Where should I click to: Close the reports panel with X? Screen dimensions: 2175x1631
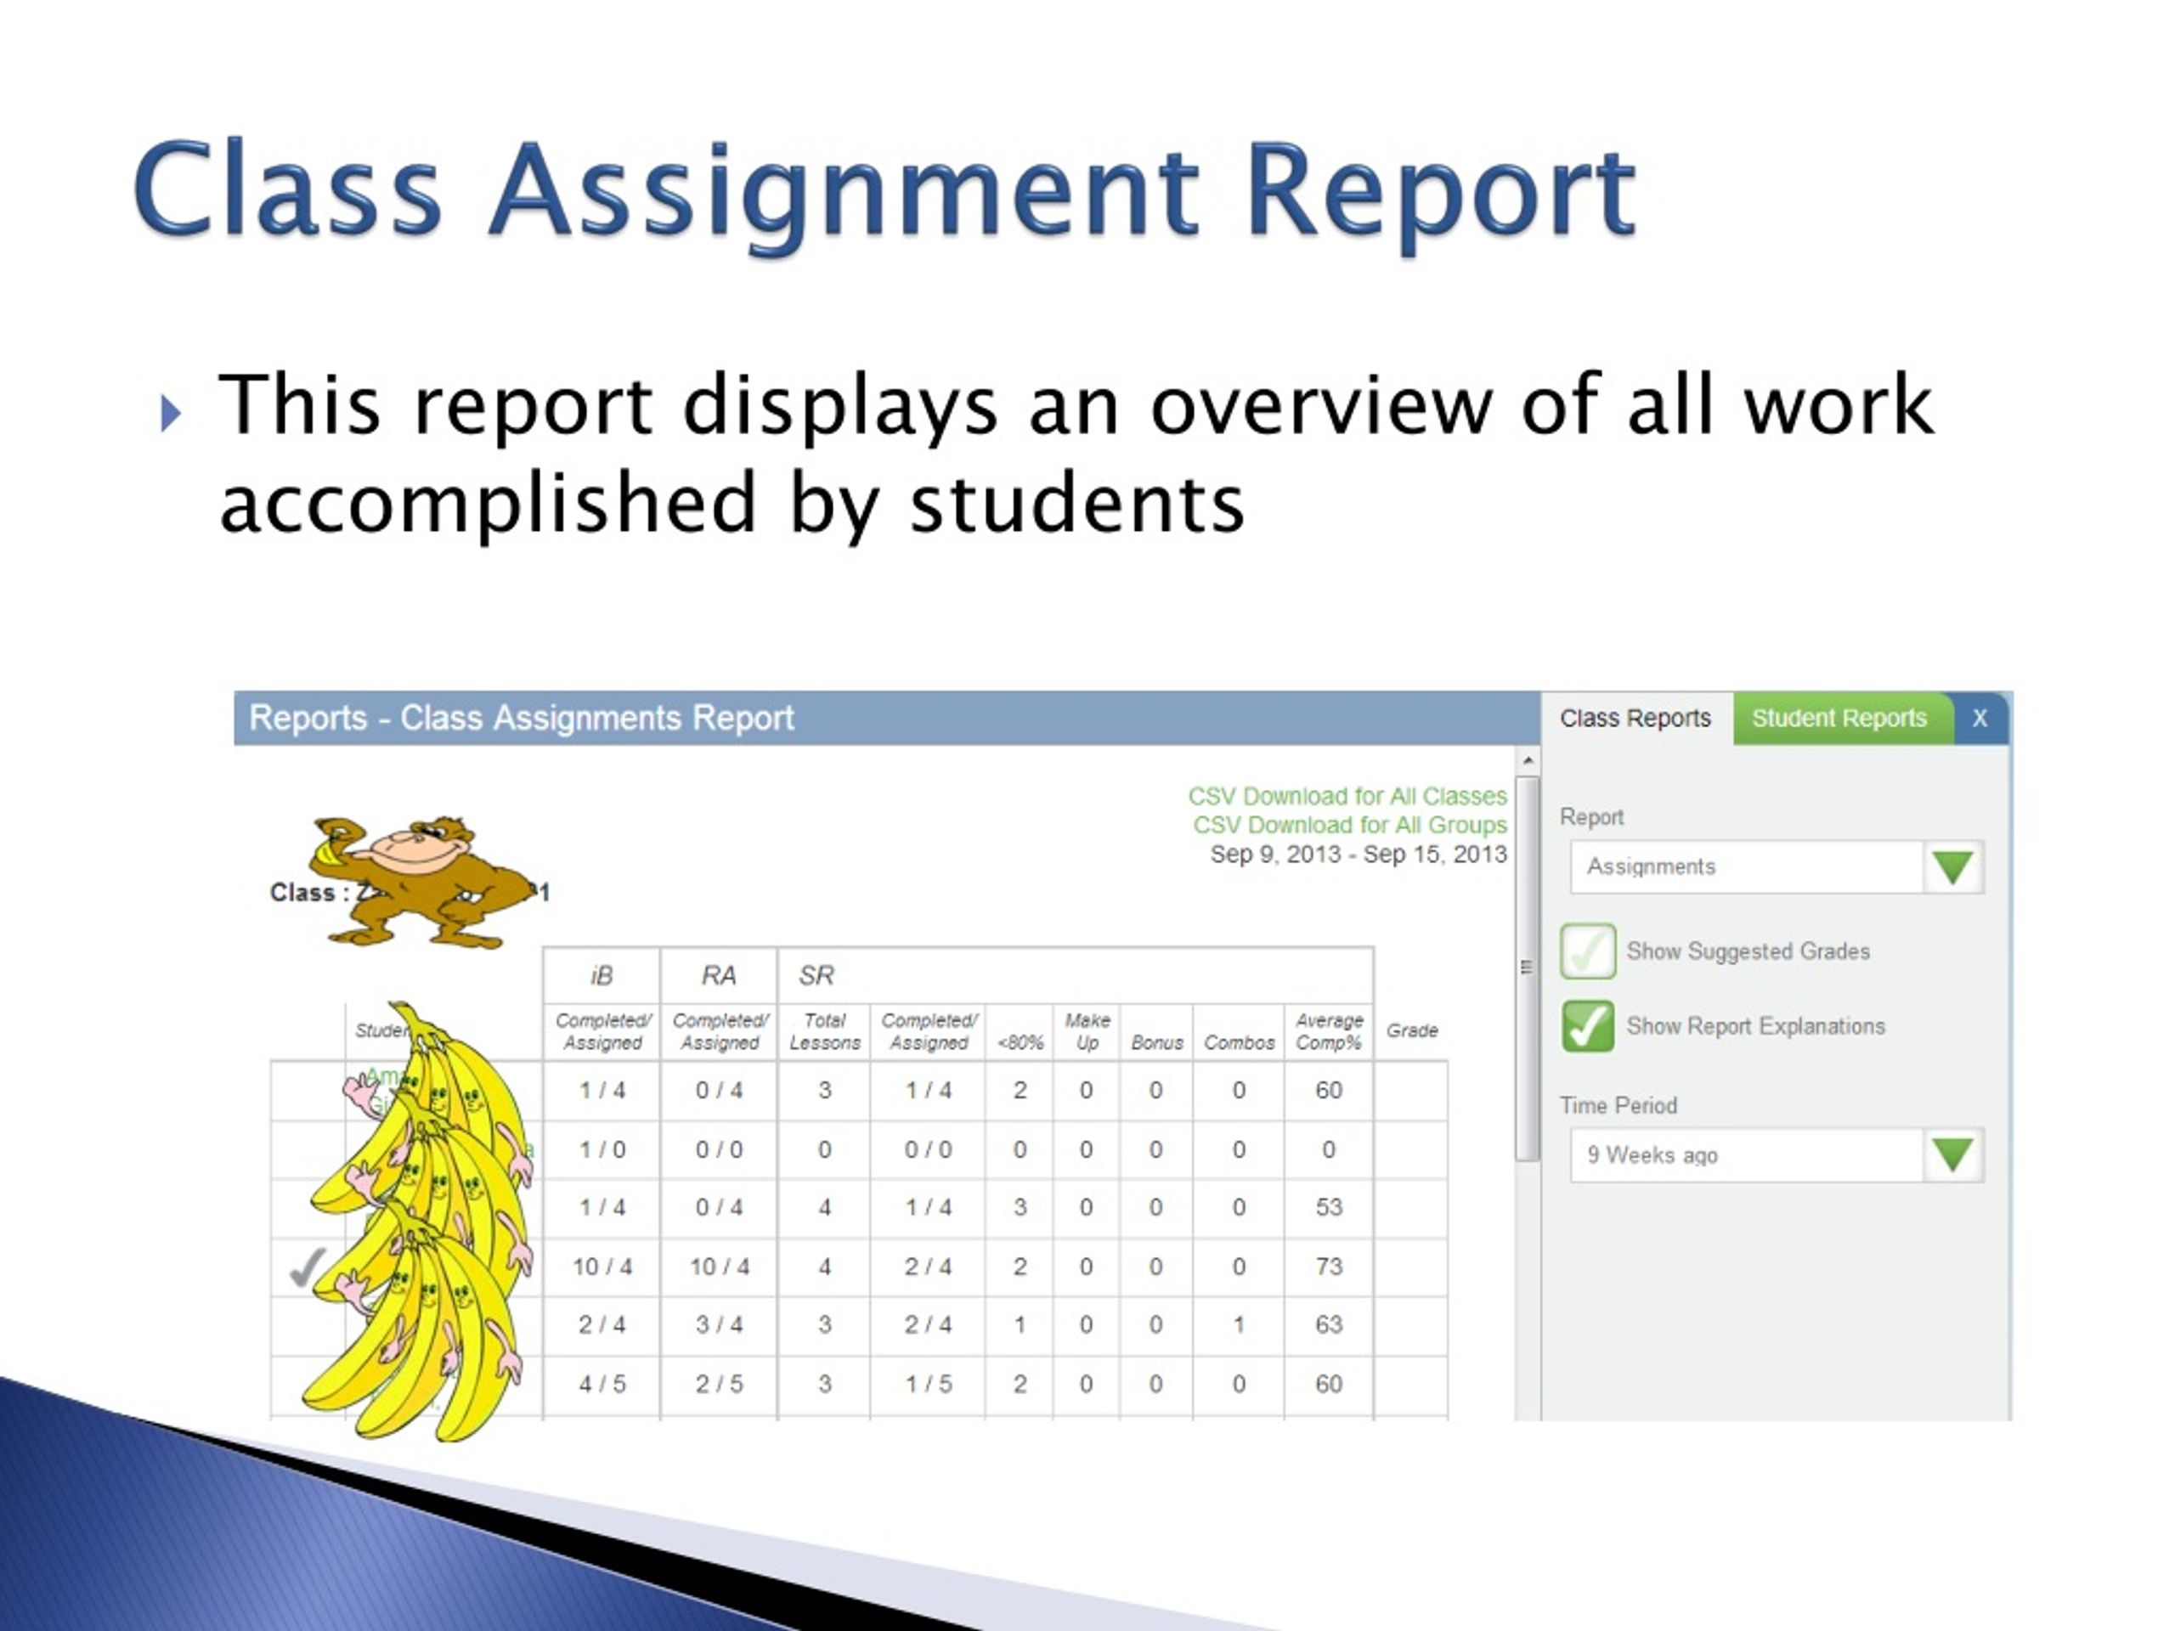tap(1980, 718)
